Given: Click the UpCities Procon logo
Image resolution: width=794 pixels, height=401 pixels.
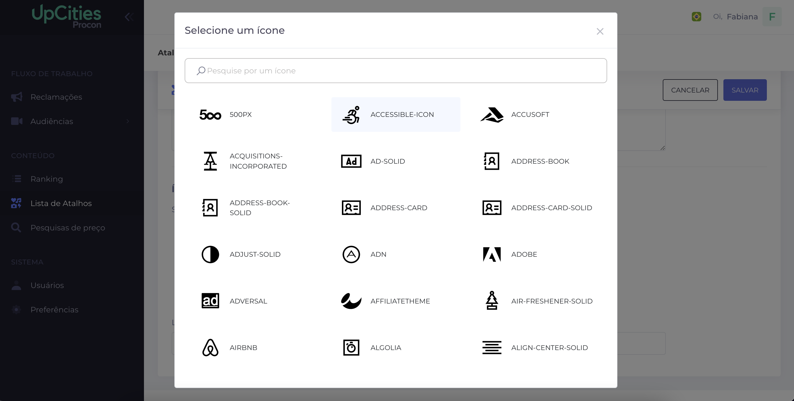Looking at the screenshot, I should [66, 17].
